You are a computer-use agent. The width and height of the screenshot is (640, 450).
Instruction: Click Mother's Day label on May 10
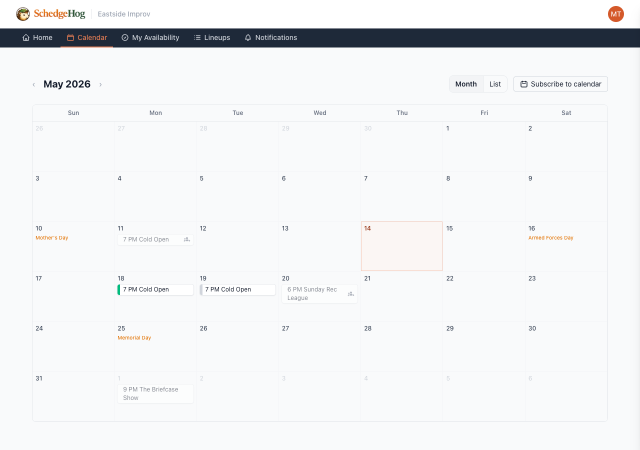point(51,238)
